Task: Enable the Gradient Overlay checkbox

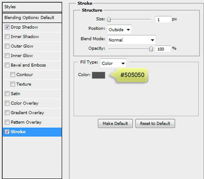Action: click(x=7, y=113)
